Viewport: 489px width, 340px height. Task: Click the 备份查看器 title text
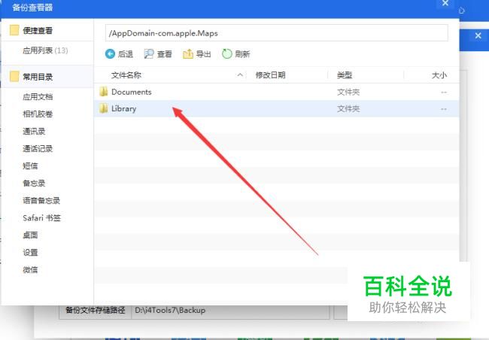tap(32, 8)
